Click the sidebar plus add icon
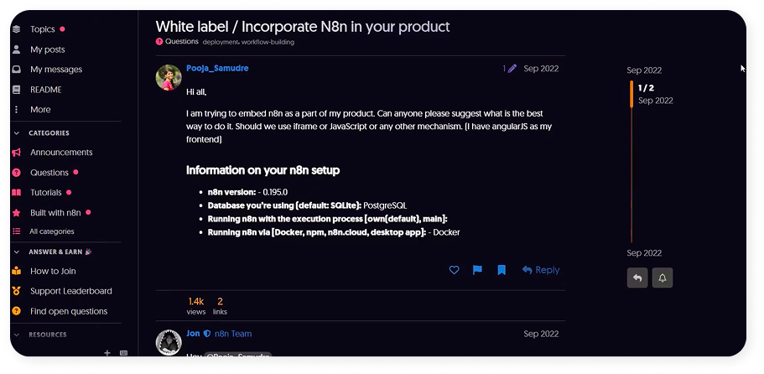The image size is (764, 374). tap(107, 352)
